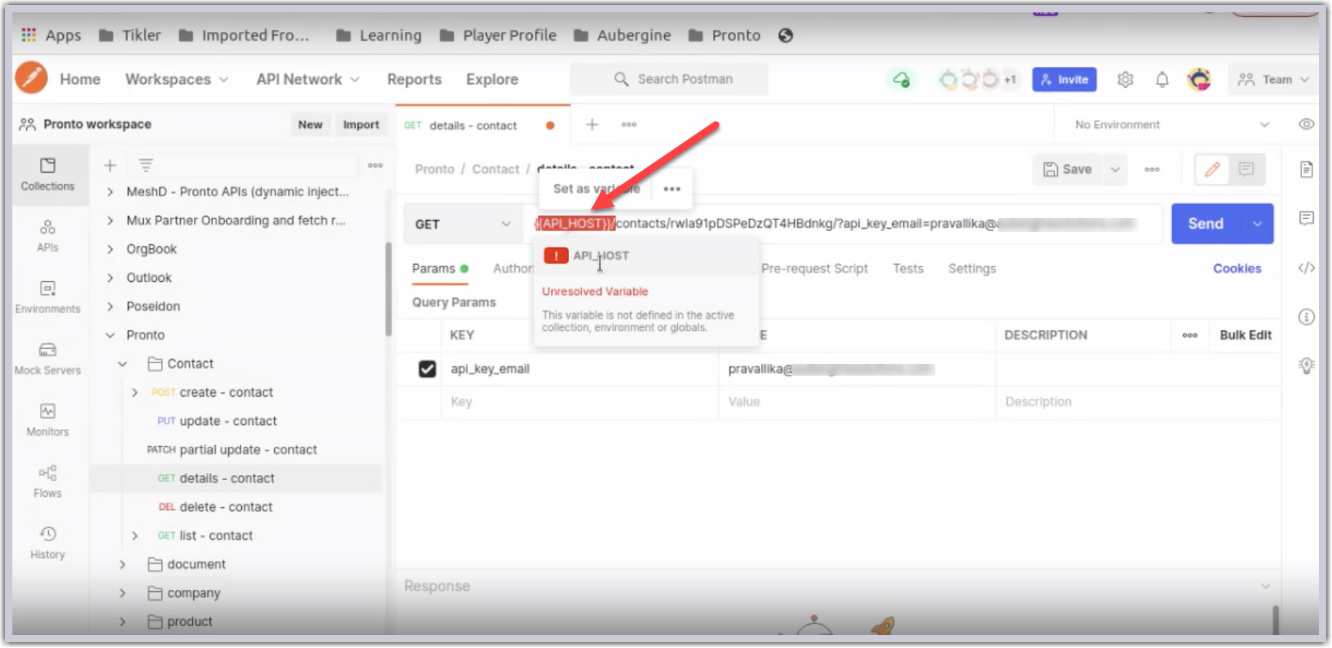Click the Save button
Image resolution: width=1332 pixels, height=648 pixels.
tap(1067, 169)
